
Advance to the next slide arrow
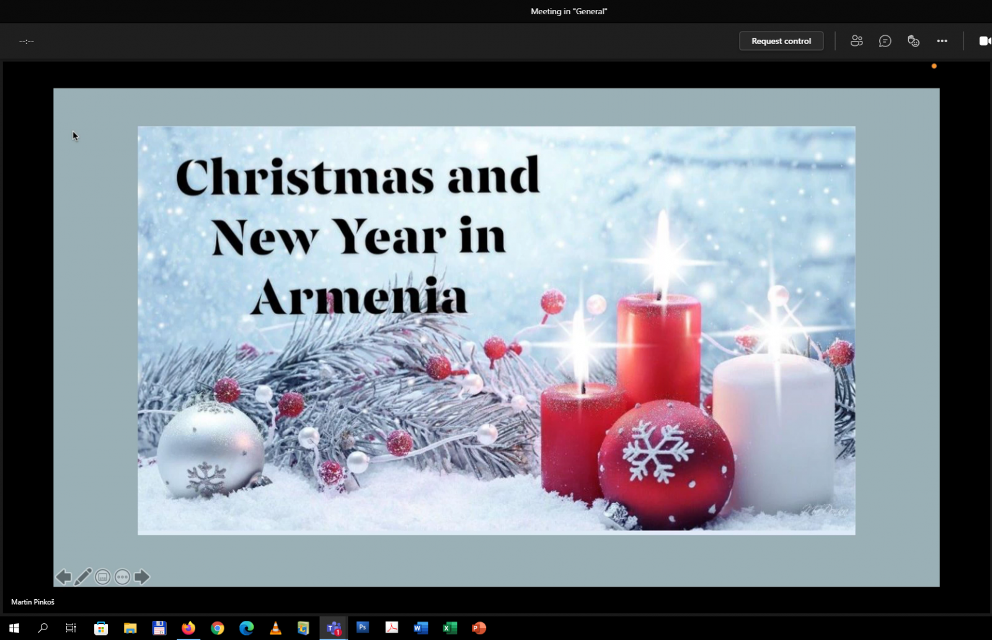[142, 577]
